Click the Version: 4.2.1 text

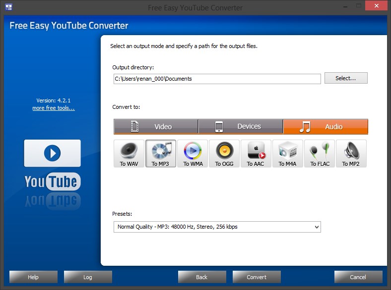pyautogui.click(x=54, y=100)
